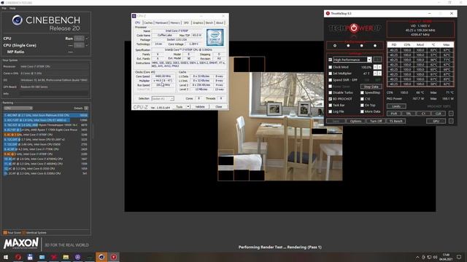
Task: Switch to the Caches tab in CPU-Z
Action: [148, 23]
